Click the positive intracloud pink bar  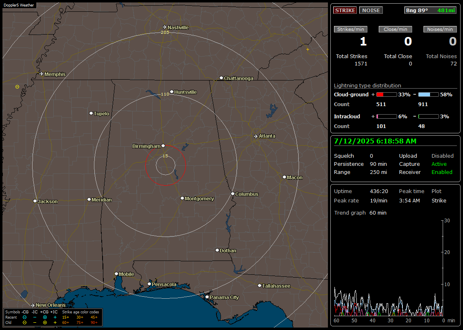pyautogui.click(x=387, y=117)
